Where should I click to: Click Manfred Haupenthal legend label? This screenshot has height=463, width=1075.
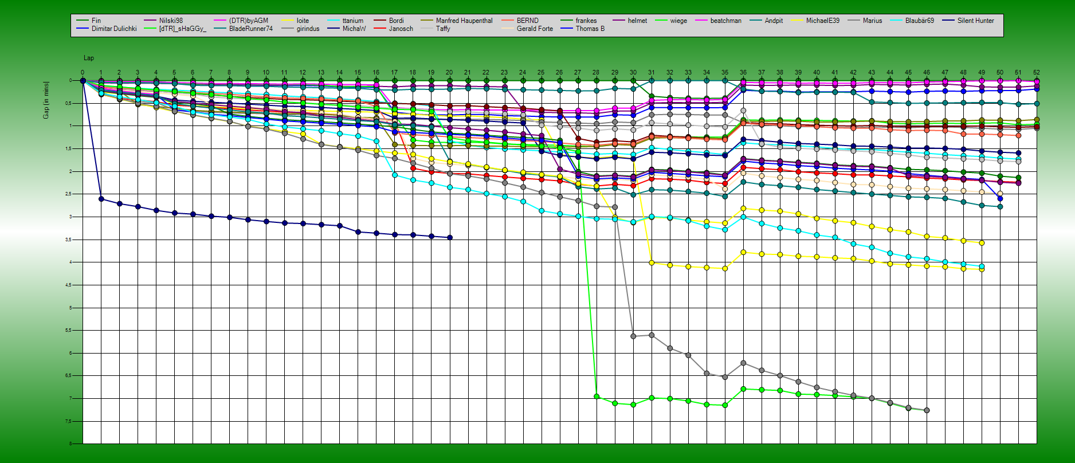464,21
